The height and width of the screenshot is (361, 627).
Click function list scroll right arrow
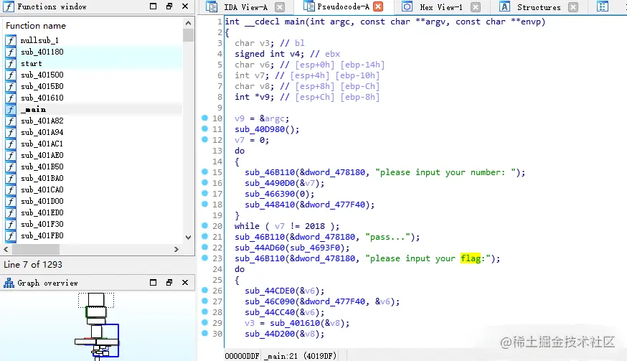(176, 249)
